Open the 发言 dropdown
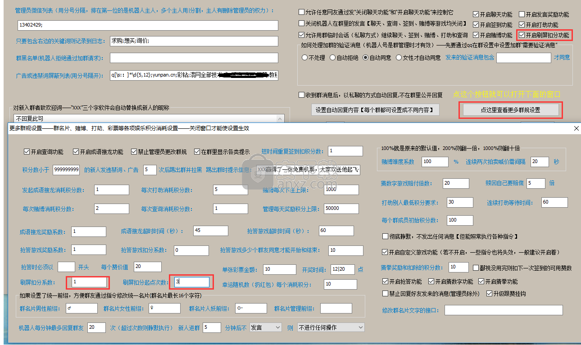 click(265, 327)
